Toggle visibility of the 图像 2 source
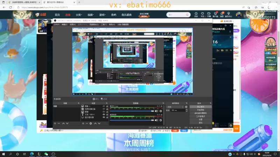 click(104, 106)
